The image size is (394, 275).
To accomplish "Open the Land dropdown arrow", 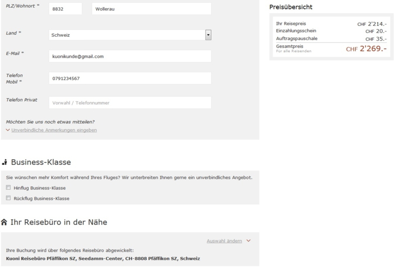I will tap(208, 35).
